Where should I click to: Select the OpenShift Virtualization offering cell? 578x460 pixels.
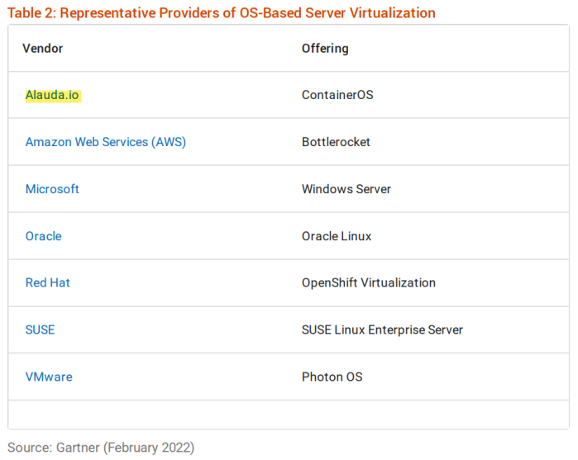point(368,282)
